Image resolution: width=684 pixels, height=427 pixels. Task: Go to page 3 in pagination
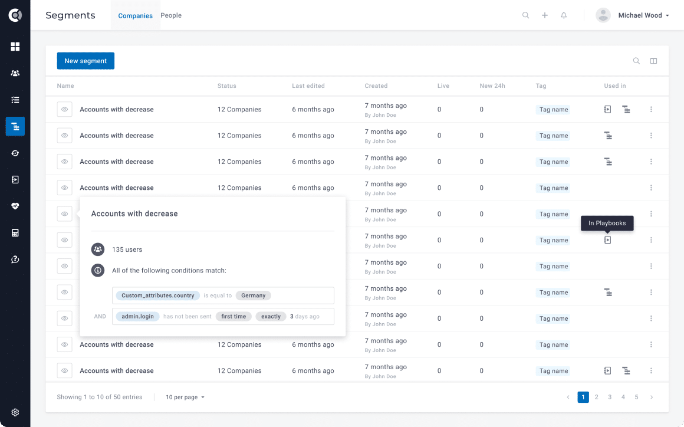click(610, 398)
